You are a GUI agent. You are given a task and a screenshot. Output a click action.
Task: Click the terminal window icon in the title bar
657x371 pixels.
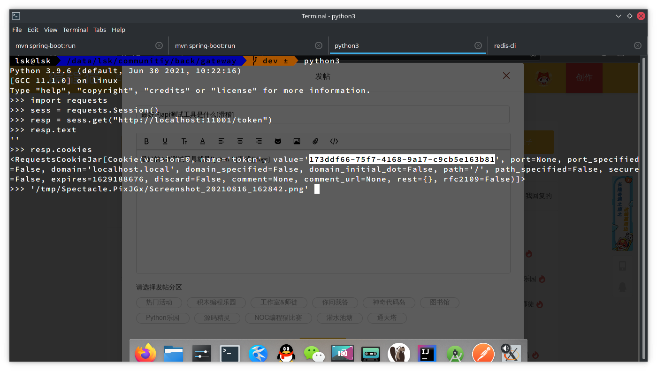(16, 16)
